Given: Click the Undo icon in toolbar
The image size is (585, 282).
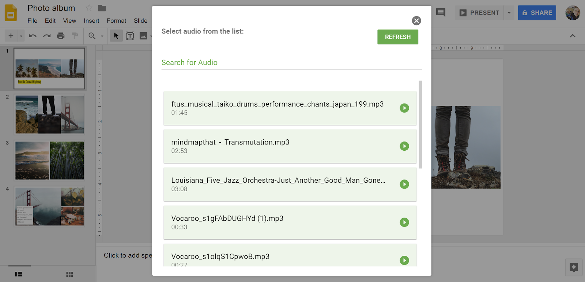Looking at the screenshot, I should (x=33, y=36).
